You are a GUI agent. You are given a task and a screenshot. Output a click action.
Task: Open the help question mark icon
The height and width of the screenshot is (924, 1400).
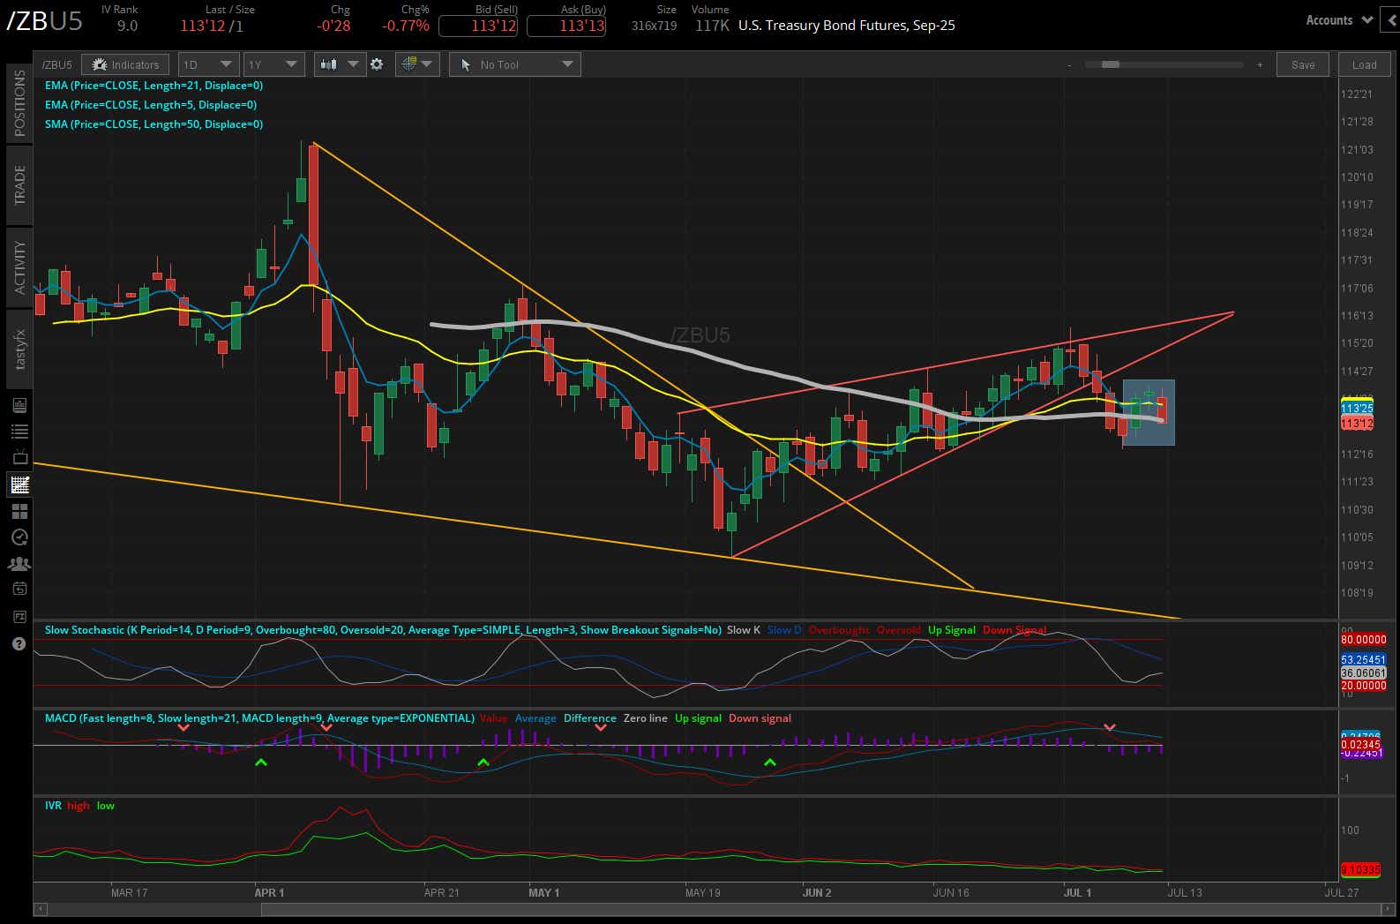[x=19, y=643]
